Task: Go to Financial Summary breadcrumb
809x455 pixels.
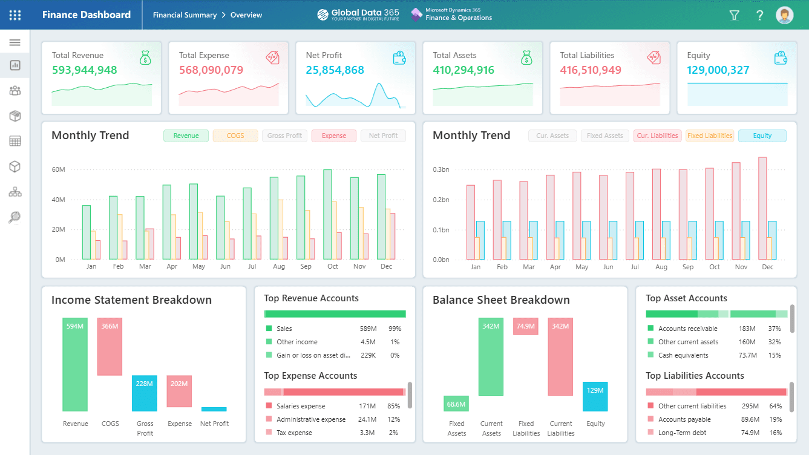Action: (185, 15)
